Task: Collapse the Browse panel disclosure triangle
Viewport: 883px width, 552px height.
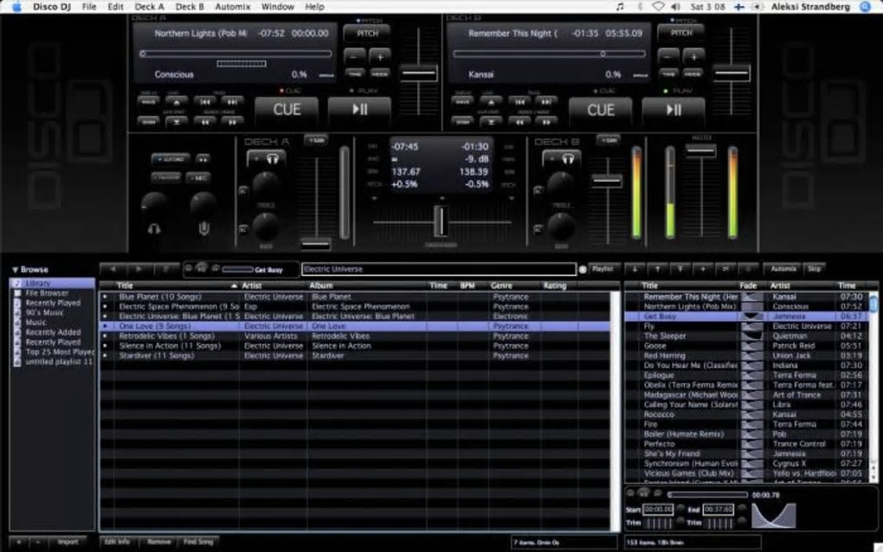Action: (15, 270)
